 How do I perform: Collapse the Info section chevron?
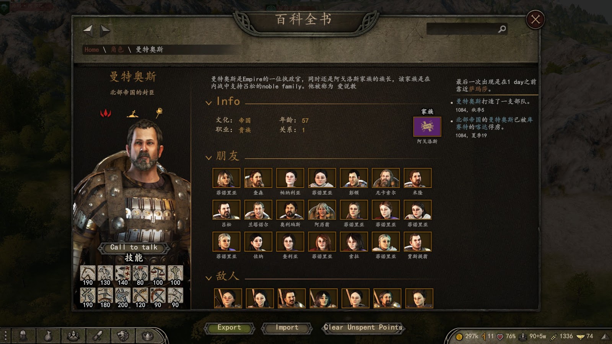tap(208, 102)
